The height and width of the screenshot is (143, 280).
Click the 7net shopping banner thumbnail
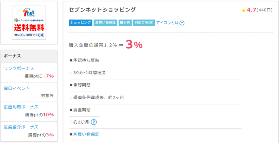29,23
